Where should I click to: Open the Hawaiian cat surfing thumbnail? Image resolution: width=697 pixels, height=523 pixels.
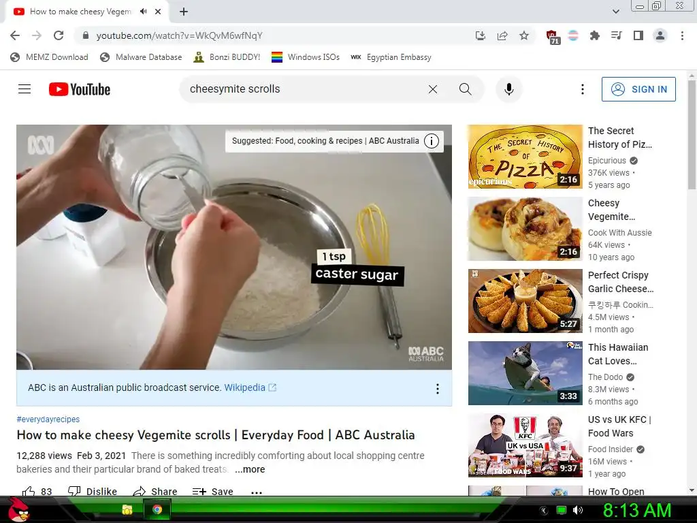525,373
